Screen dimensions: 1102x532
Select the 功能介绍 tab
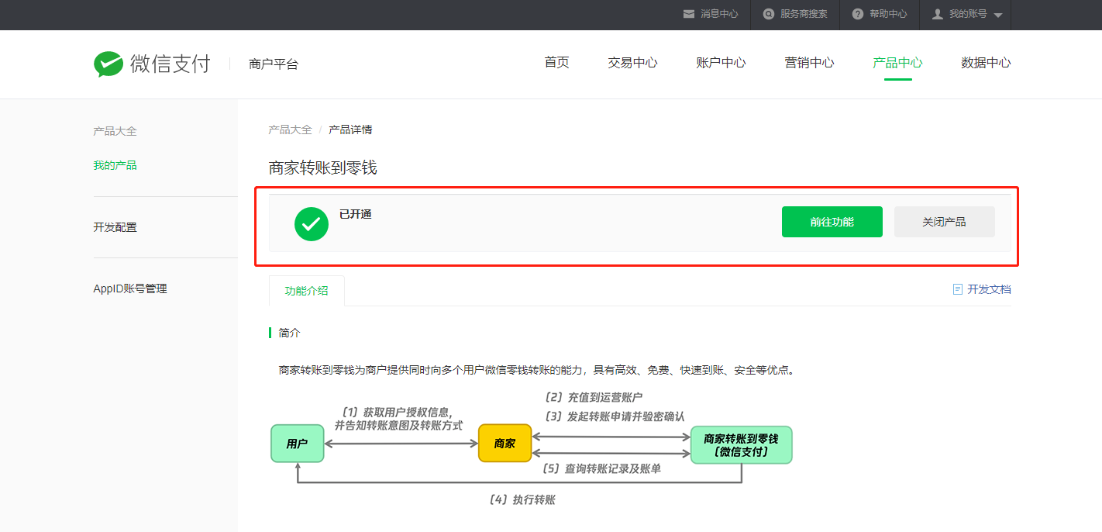click(306, 291)
